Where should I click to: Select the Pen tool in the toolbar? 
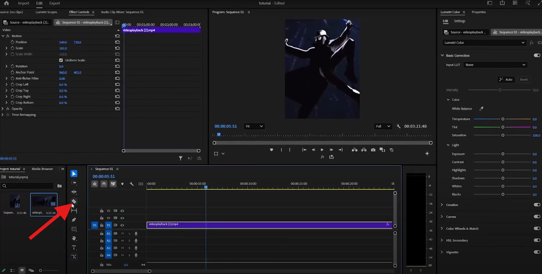point(74,220)
